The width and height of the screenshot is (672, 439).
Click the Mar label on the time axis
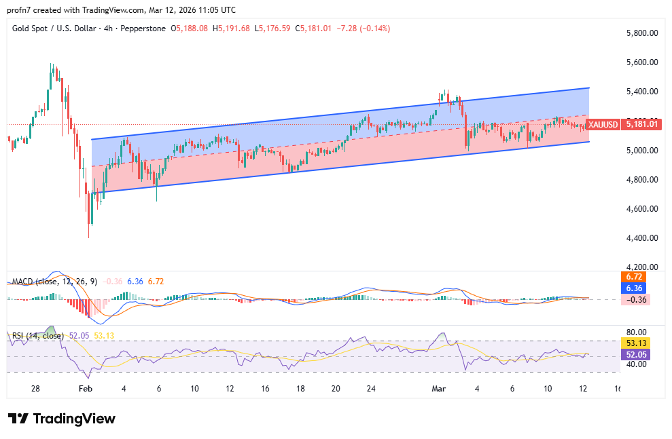(x=438, y=389)
